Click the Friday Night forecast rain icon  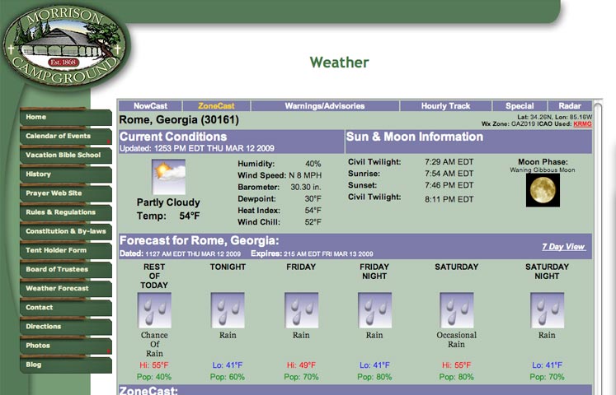[374, 310]
